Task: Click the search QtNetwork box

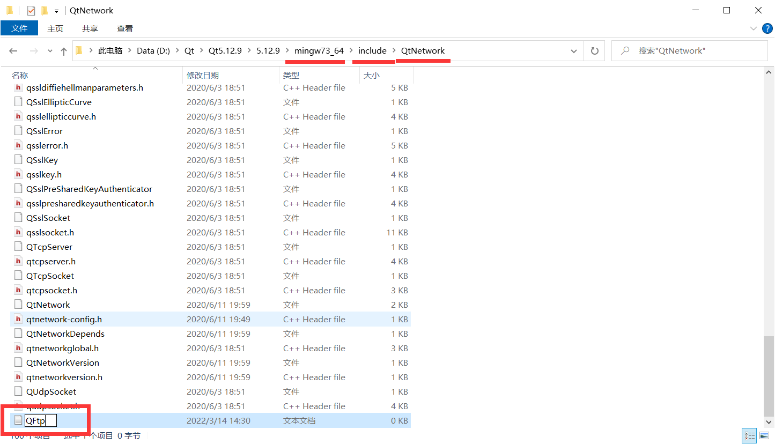Action: (689, 51)
